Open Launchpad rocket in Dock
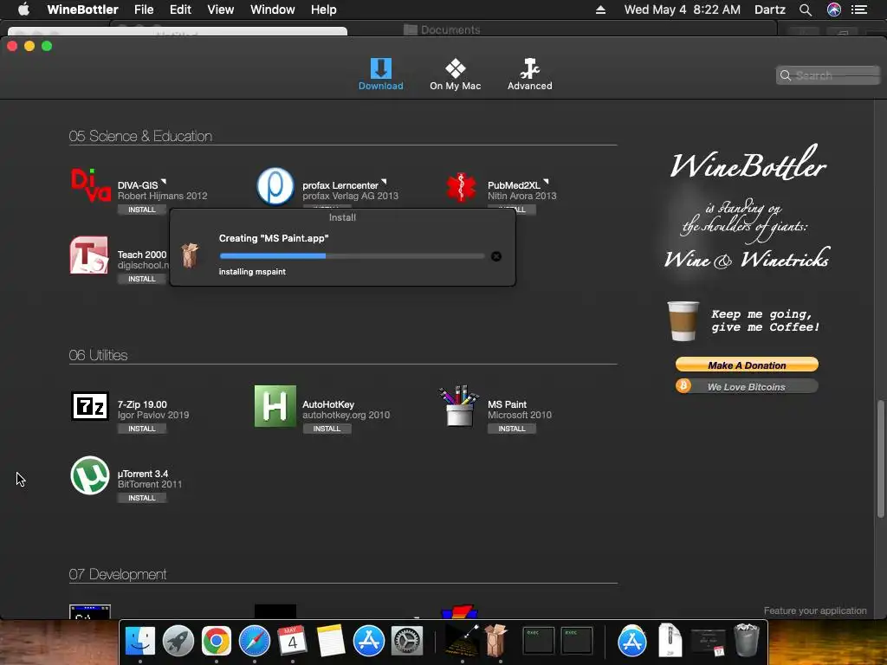This screenshot has height=665, width=887. pos(178,641)
